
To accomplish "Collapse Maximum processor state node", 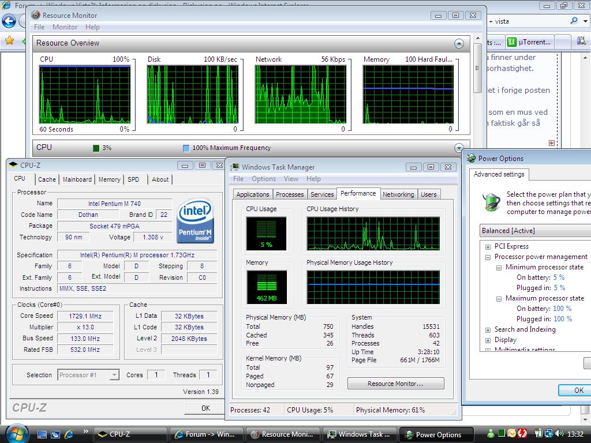I will click(x=499, y=299).
